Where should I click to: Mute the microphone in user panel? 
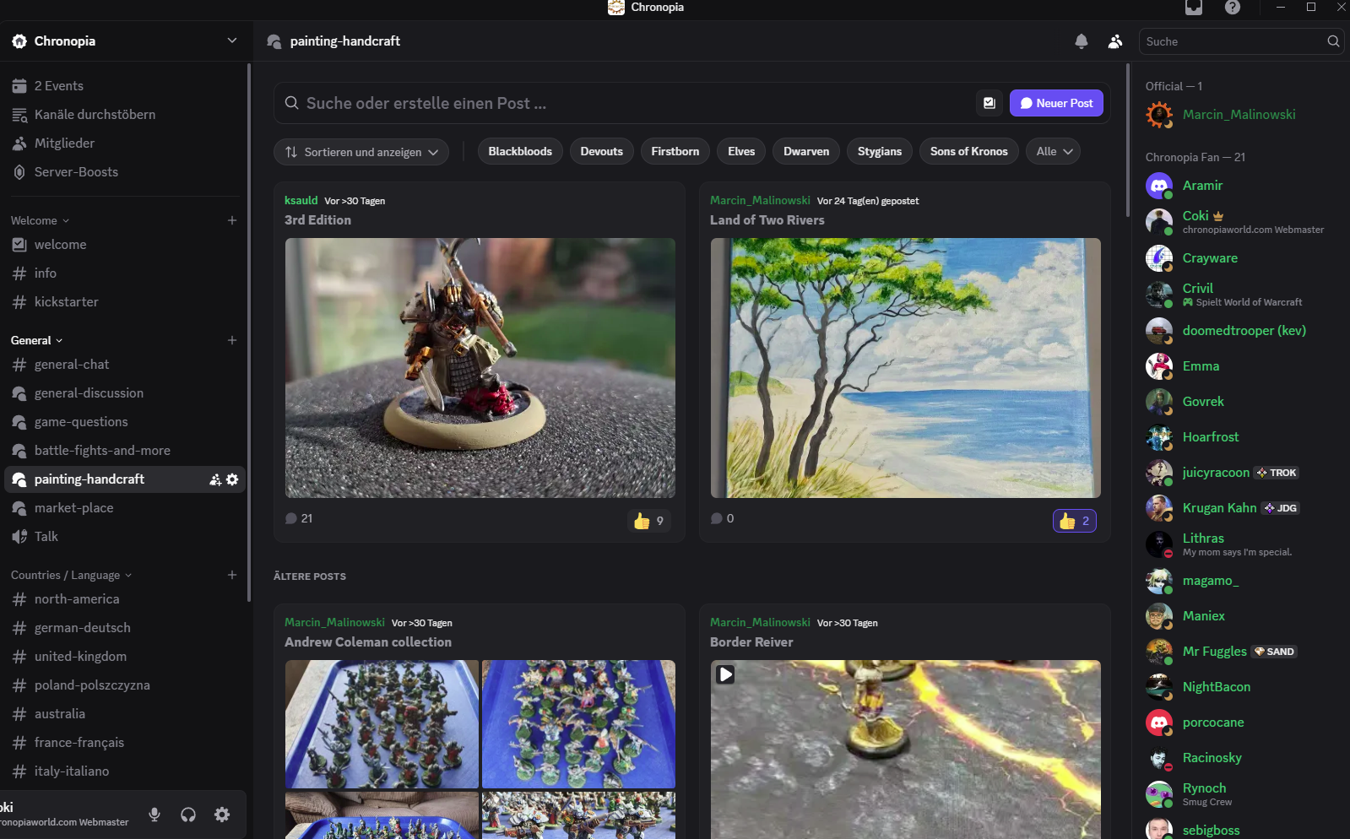[x=155, y=815]
